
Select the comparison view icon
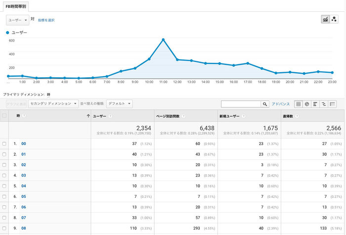tap(324, 104)
